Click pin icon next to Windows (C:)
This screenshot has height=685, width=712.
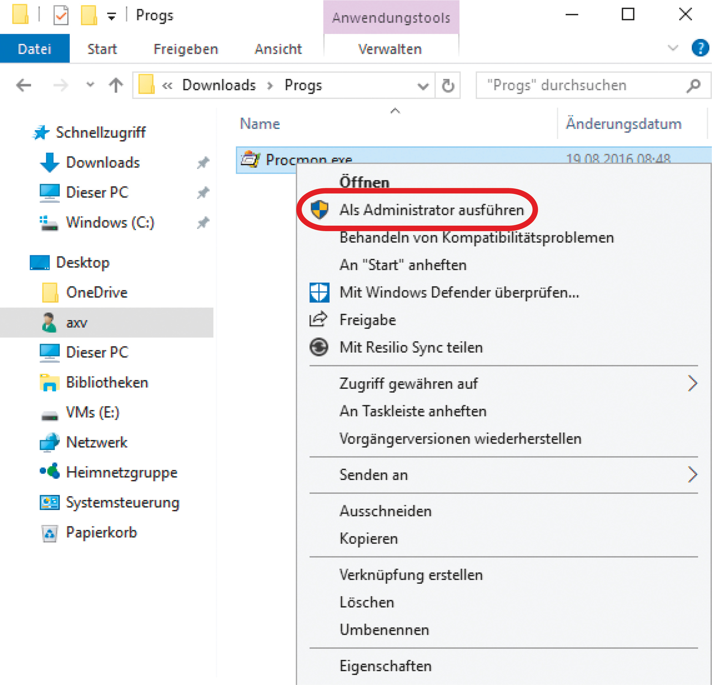(x=203, y=223)
